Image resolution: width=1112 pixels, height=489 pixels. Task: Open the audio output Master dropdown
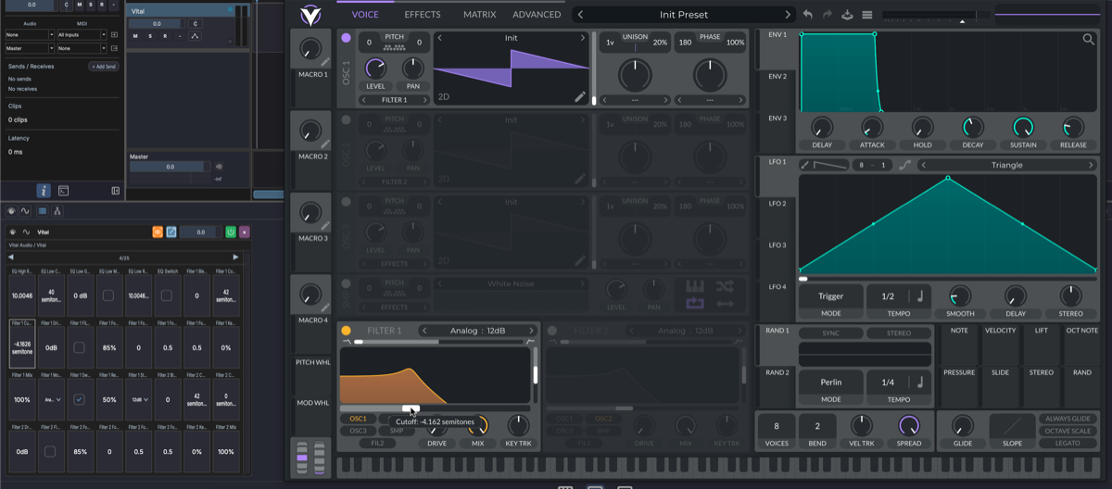tap(30, 48)
